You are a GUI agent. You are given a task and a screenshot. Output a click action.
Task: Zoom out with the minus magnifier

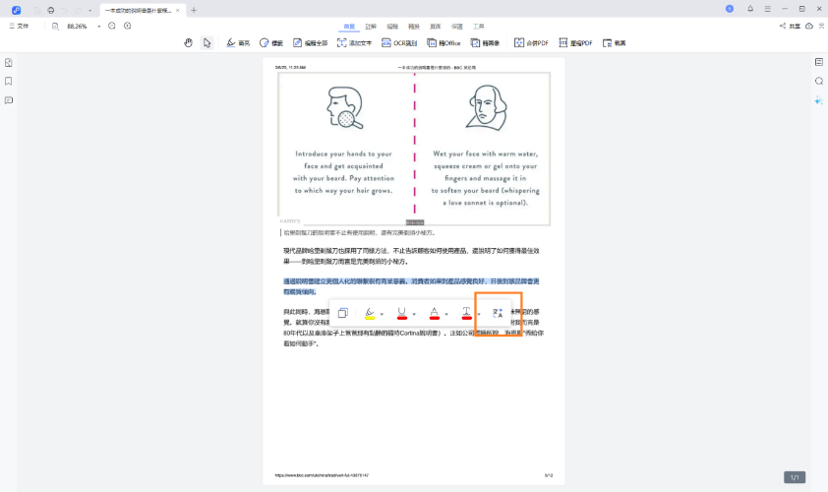pyautogui.click(x=112, y=26)
